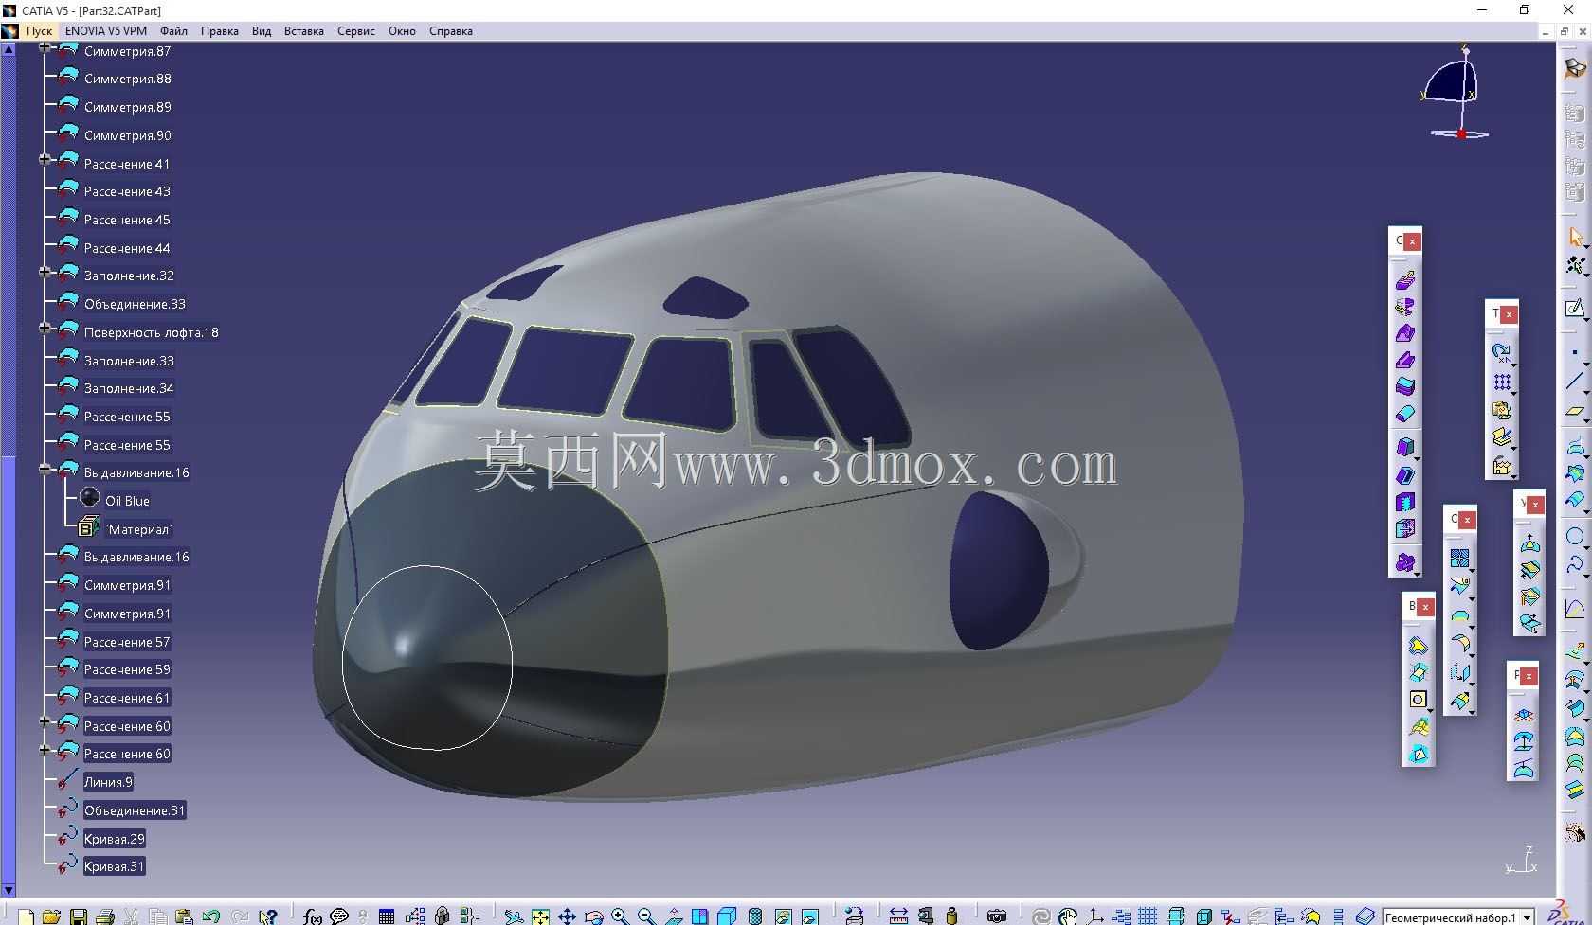
Task: Open a file via folder icon
Action: pyautogui.click(x=51, y=916)
